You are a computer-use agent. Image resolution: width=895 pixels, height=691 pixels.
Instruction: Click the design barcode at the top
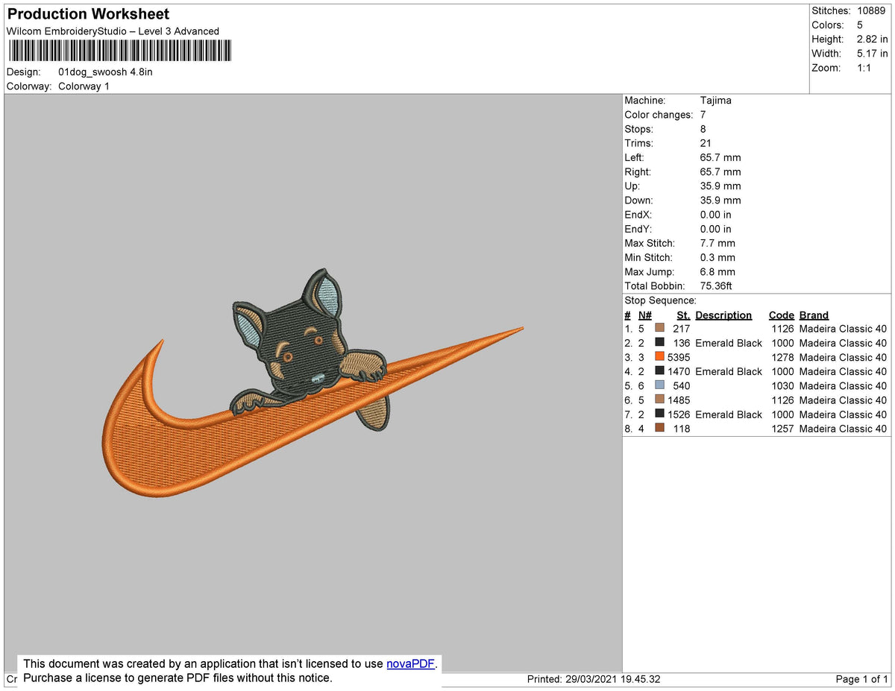coord(119,51)
